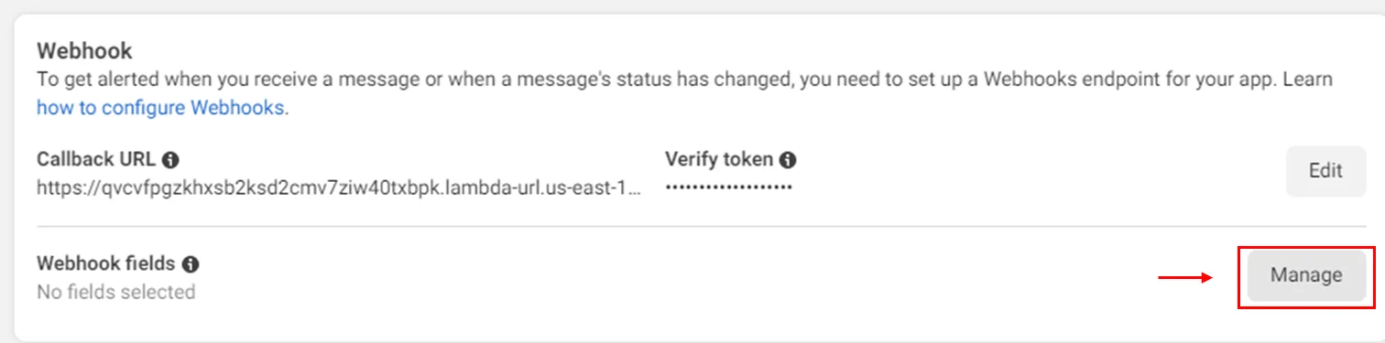Click the word 'Learn' ending the description
The image size is (1385, 343).
1307,80
